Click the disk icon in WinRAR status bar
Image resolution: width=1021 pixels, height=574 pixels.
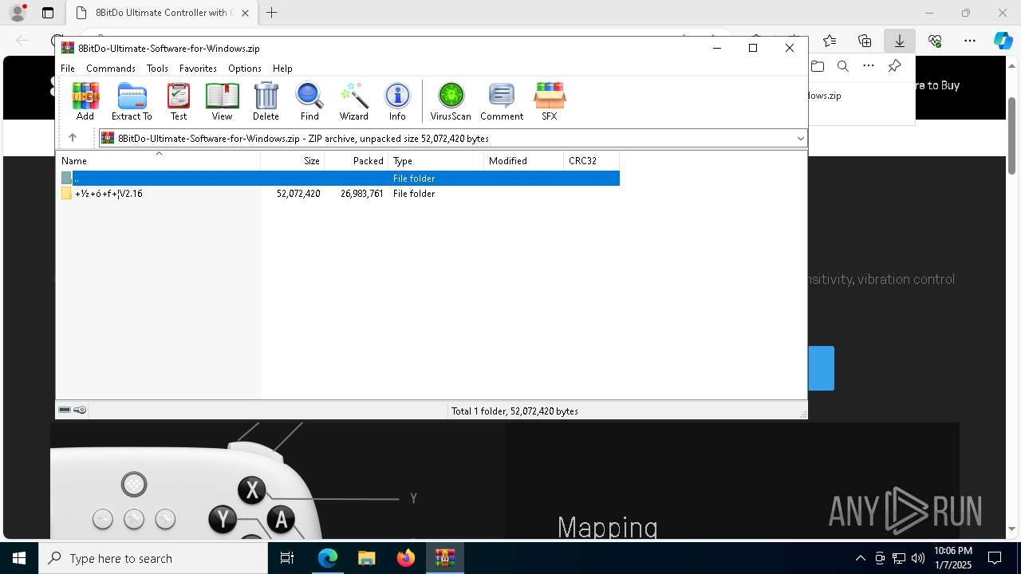[x=65, y=411]
